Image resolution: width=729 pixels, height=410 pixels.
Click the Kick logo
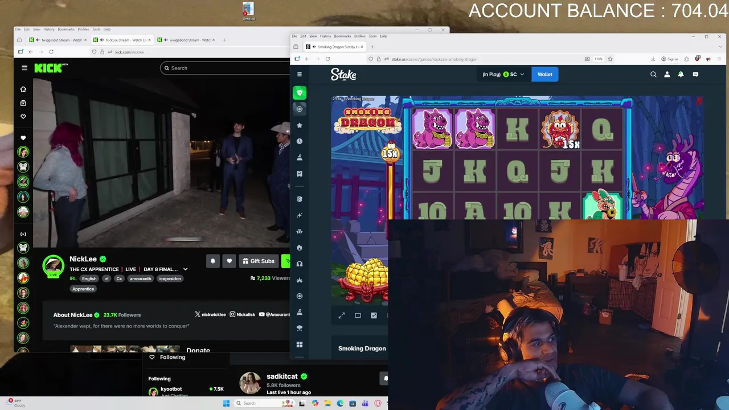[x=50, y=68]
